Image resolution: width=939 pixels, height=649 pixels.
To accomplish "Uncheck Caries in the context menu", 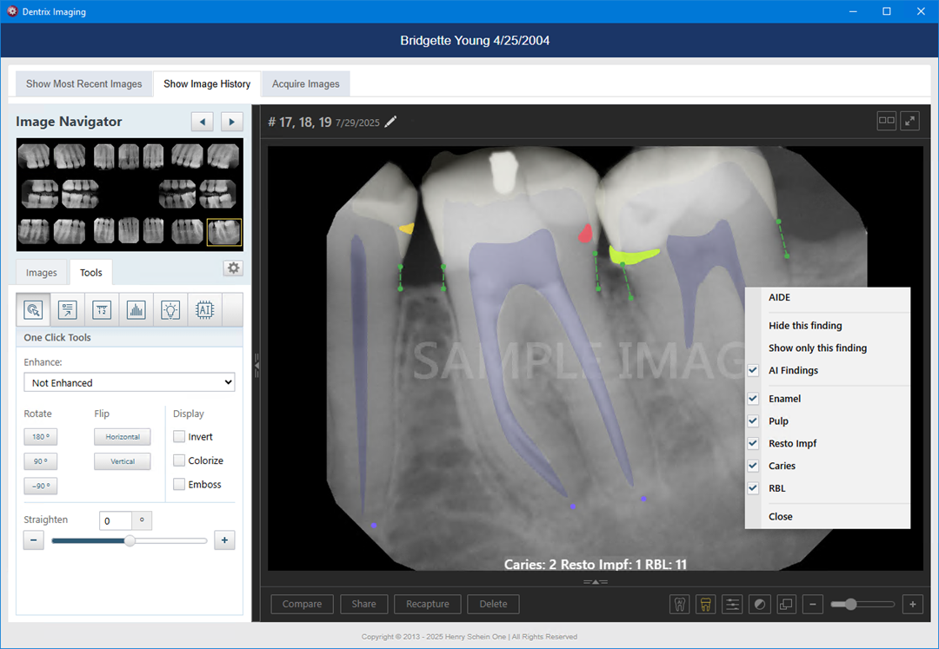I will pos(753,466).
